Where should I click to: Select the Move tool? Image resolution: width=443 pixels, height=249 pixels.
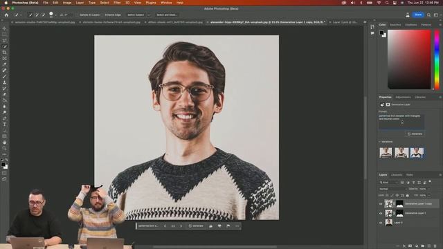(x=4, y=28)
